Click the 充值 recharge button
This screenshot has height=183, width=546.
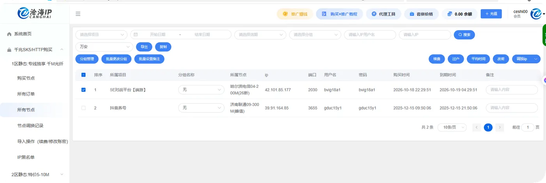(x=491, y=14)
